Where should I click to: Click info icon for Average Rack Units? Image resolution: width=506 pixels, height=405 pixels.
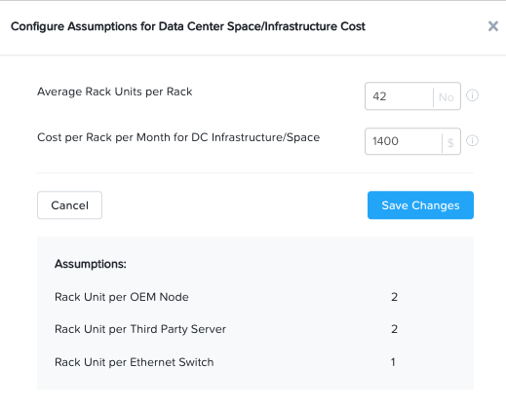tap(472, 95)
